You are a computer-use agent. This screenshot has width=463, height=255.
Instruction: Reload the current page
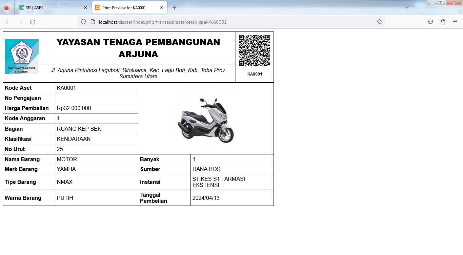33,22
